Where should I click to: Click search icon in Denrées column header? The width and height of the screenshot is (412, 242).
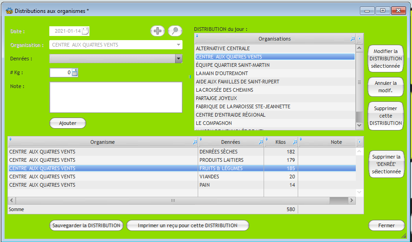click(x=260, y=142)
